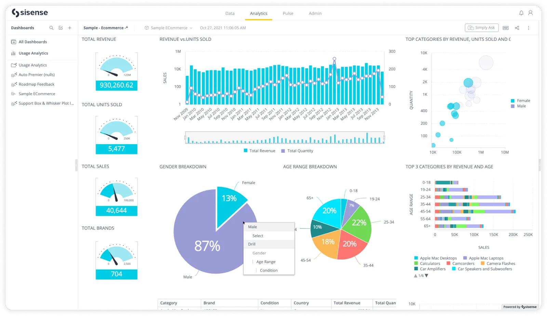This screenshot has width=547, height=316.
Task: Click the Support Box & Whisker Plot icon
Action: coord(14,103)
